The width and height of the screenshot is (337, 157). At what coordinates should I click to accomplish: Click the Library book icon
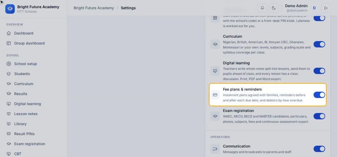(x=8, y=124)
